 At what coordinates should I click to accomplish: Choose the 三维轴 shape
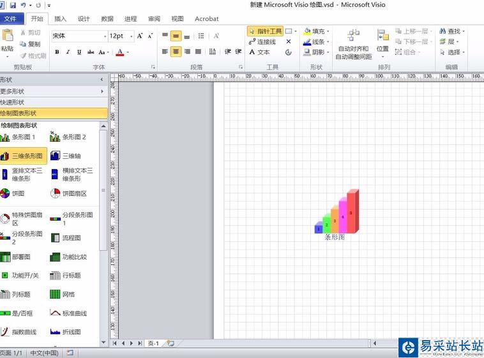[x=65, y=156]
